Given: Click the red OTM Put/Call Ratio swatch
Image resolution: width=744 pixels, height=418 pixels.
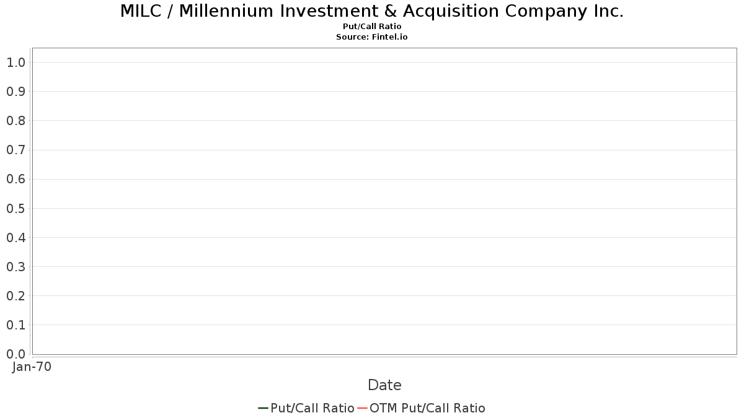Looking at the screenshot, I should point(363,408).
